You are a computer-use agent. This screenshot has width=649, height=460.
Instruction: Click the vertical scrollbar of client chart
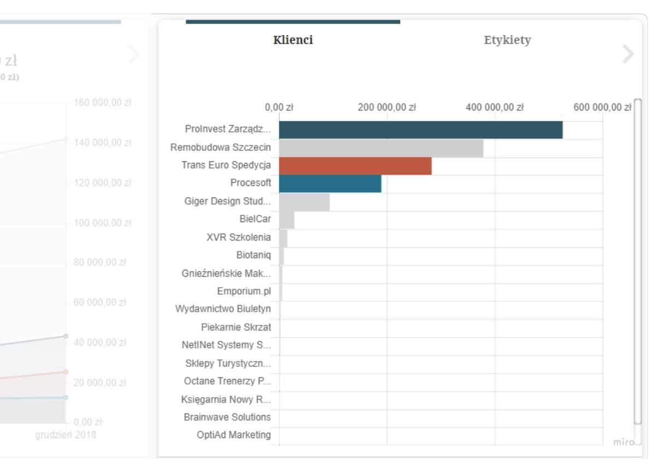point(638,261)
